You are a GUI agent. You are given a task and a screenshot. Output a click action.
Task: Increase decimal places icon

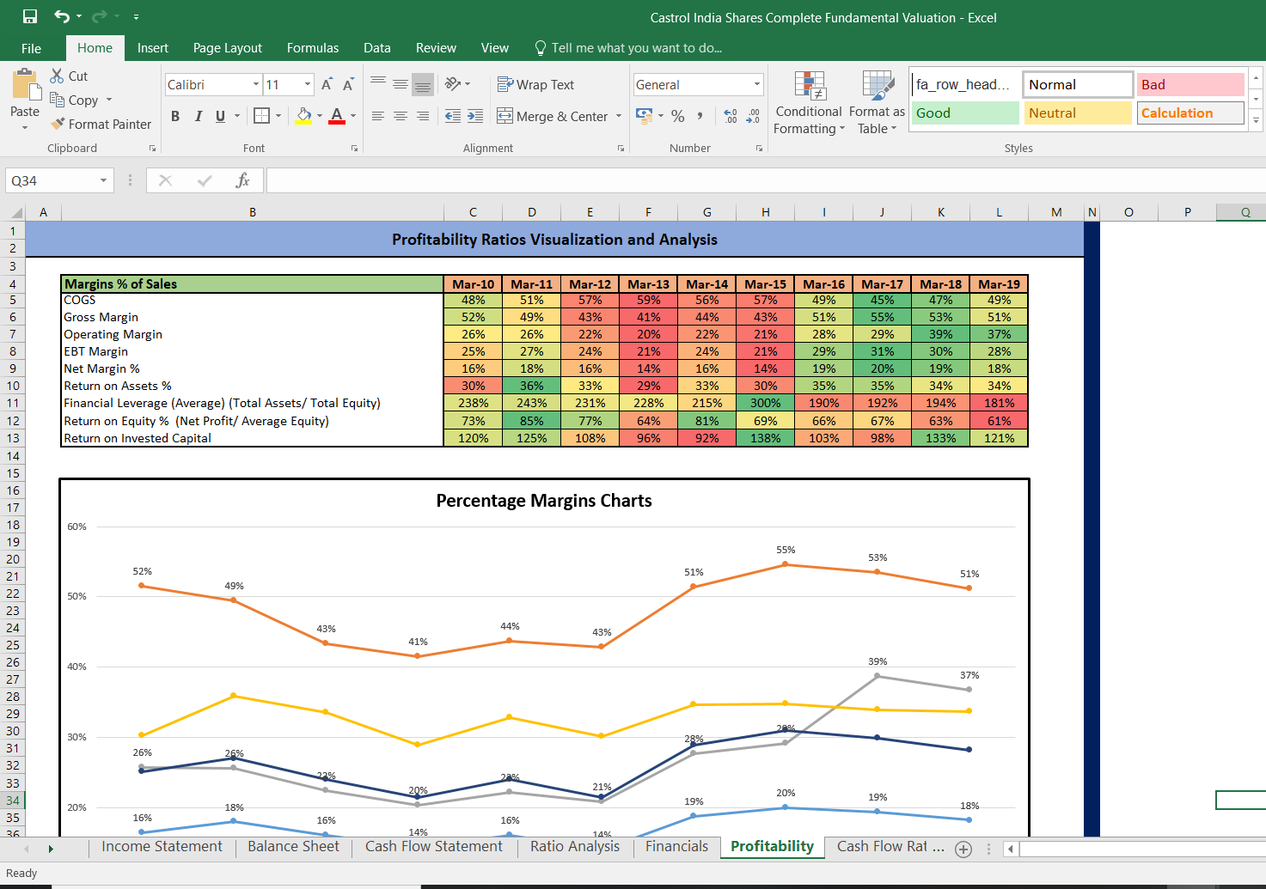pyautogui.click(x=731, y=116)
